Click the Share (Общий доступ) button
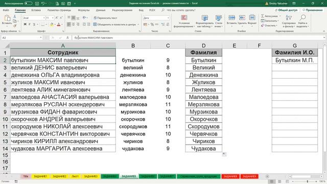The image size is (327, 184). pyautogui.click(x=287, y=10)
